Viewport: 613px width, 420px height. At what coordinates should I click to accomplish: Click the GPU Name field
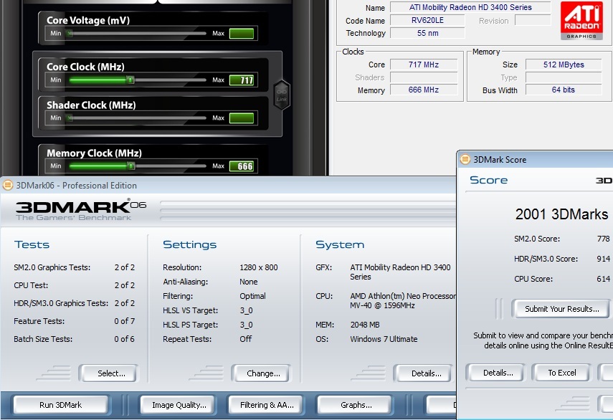pyautogui.click(x=470, y=7)
